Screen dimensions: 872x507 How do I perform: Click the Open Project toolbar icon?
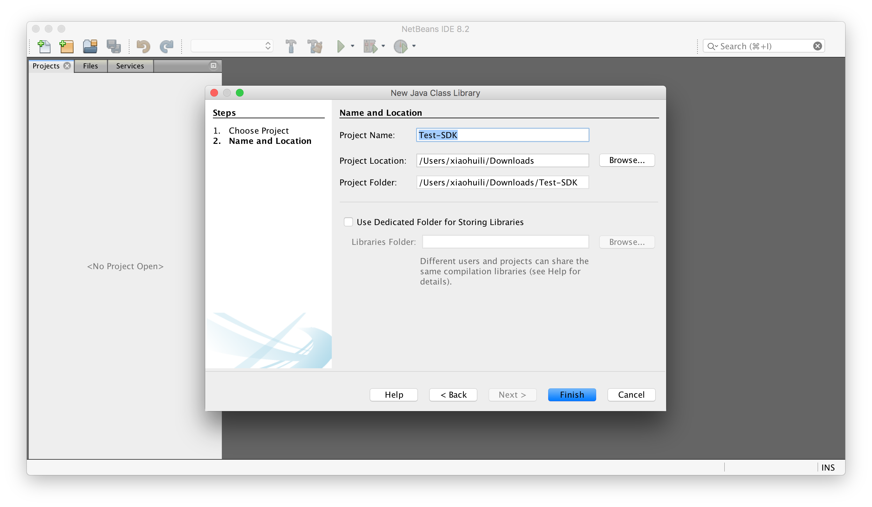click(90, 46)
